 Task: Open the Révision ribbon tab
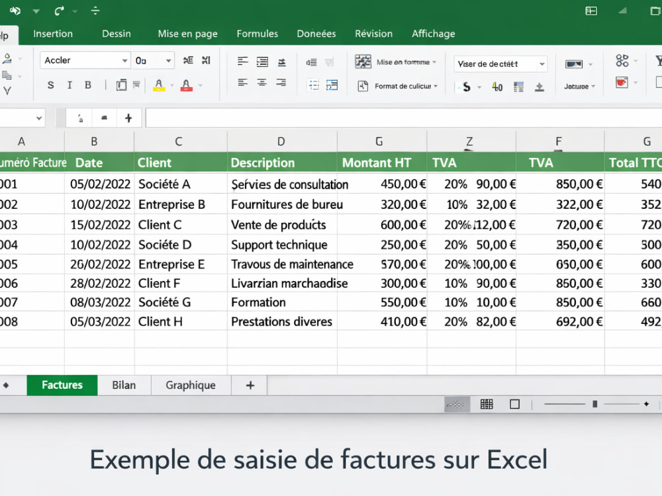(x=373, y=34)
